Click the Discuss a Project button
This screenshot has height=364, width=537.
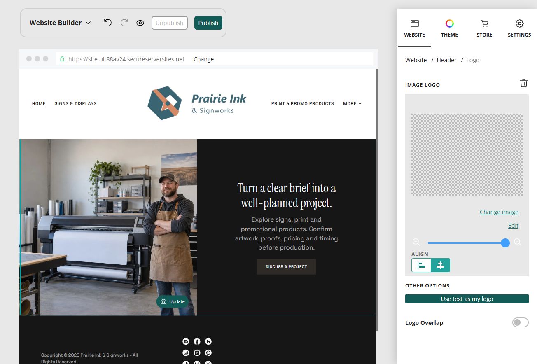click(x=286, y=267)
